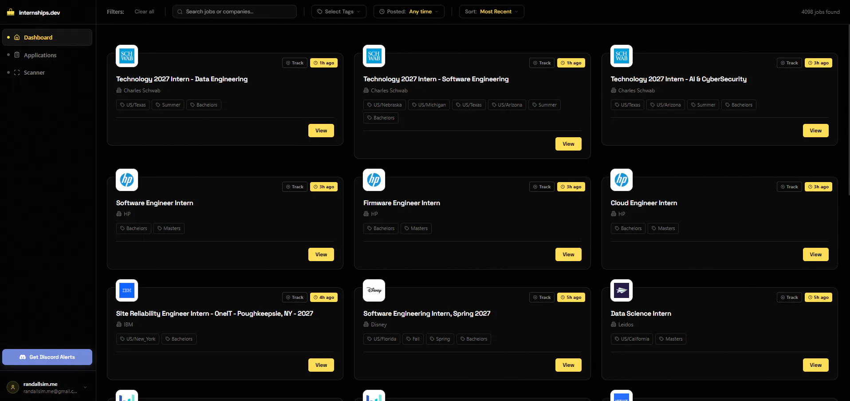Click the US/New_York tag on the IBM card
850x401 pixels.
138,339
